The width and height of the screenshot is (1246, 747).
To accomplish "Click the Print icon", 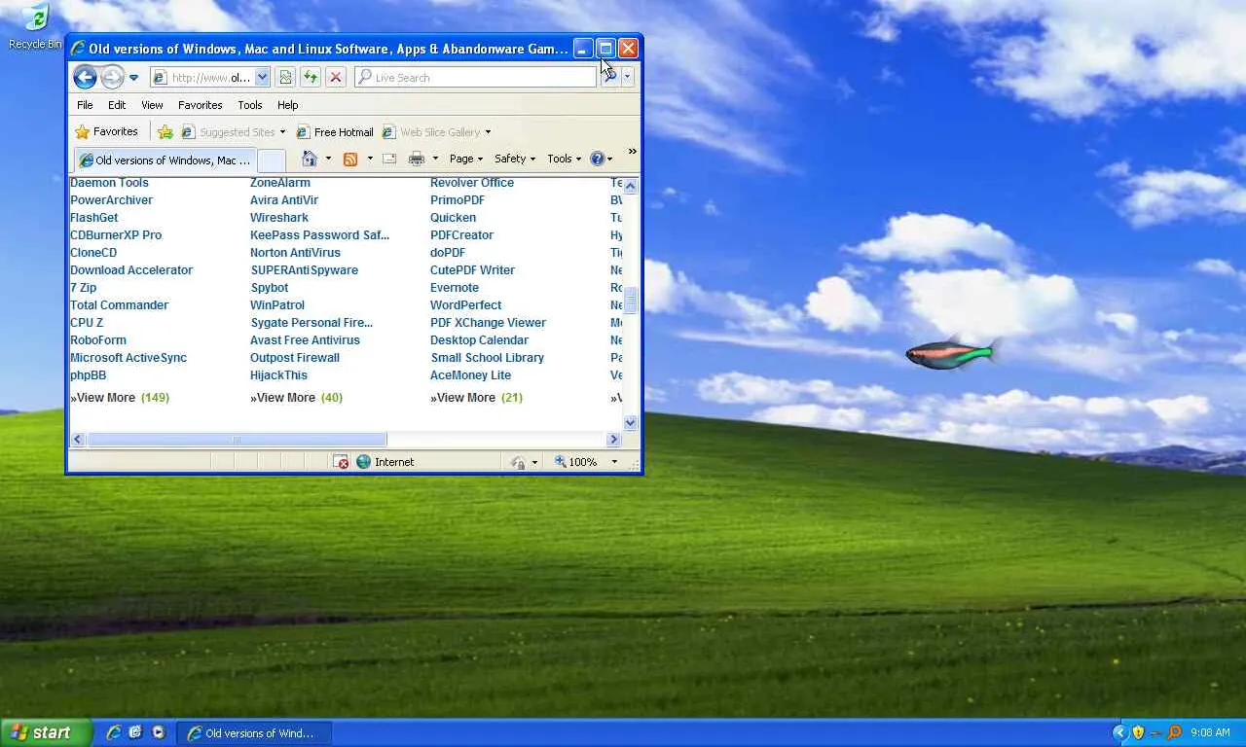I will [x=417, y=159].
